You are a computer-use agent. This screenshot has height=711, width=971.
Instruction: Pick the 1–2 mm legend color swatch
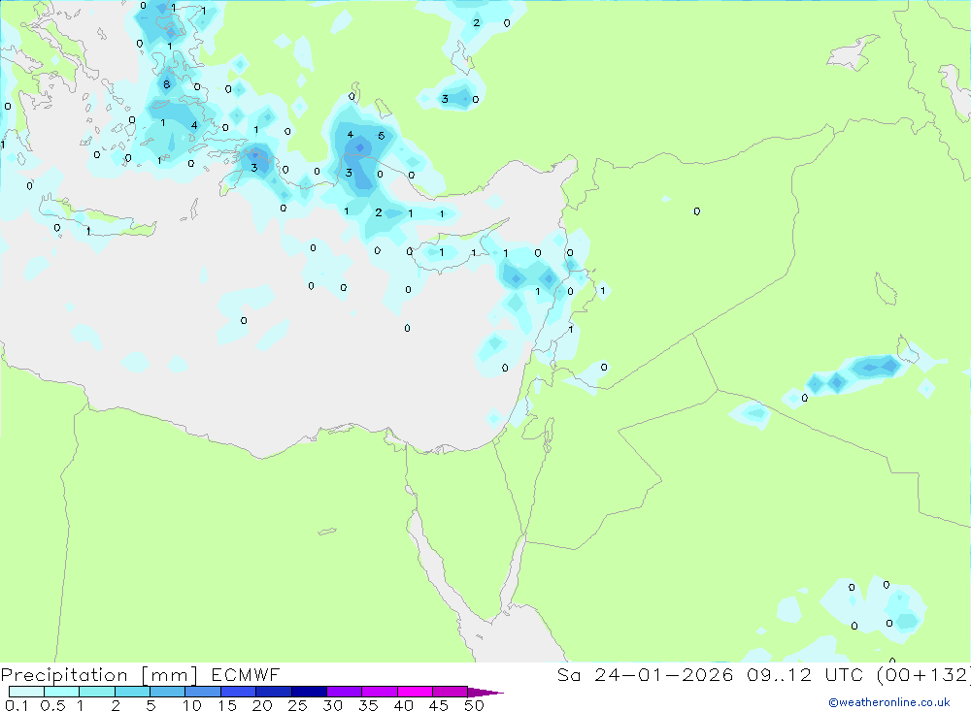(97, 692)
